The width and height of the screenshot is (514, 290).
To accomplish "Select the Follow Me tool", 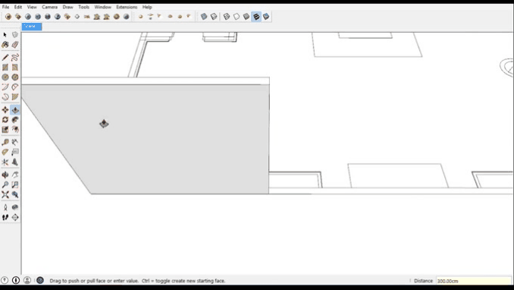I will tap(15, 119).
